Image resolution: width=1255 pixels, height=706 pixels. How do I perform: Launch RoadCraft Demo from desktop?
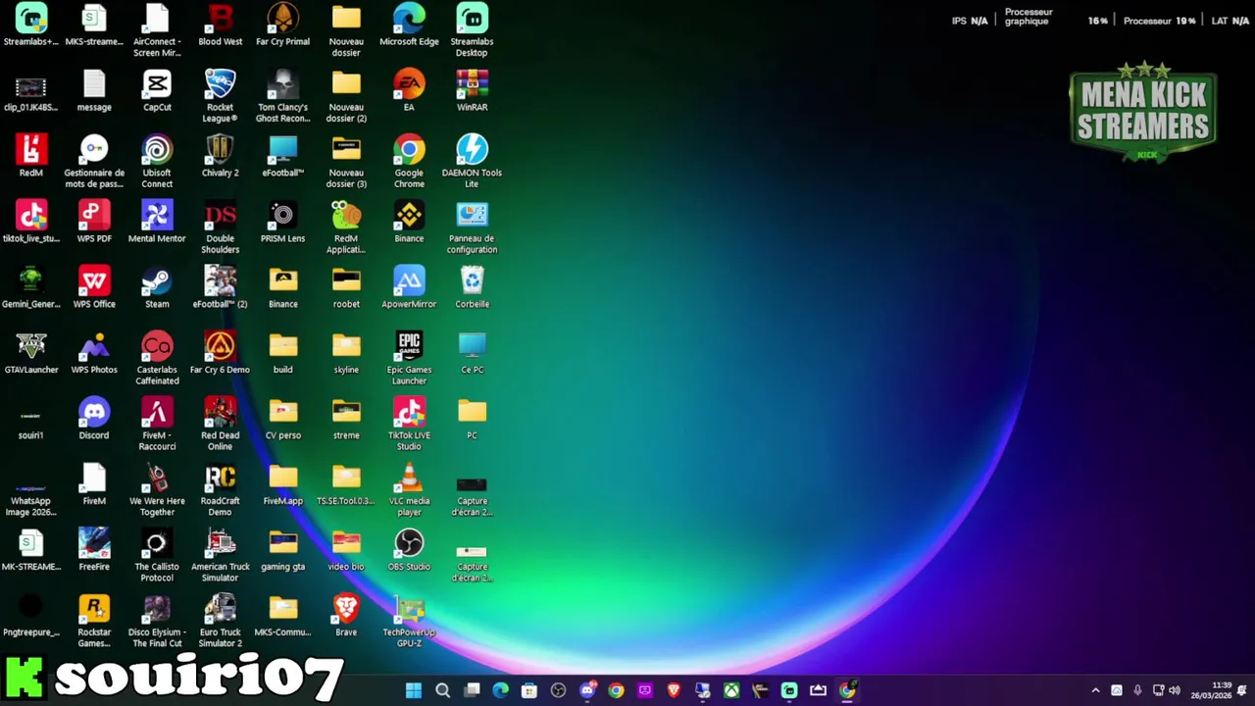pos(220,490)
